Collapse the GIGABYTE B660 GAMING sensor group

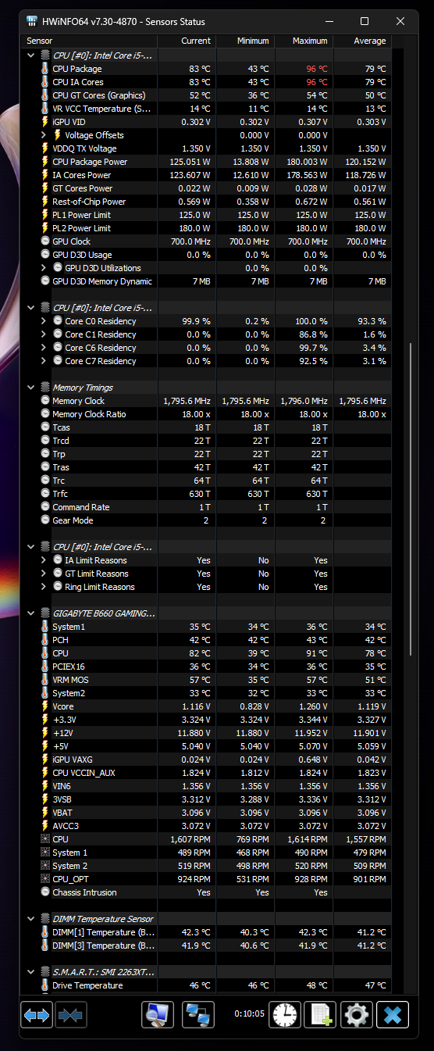(31, 613)
